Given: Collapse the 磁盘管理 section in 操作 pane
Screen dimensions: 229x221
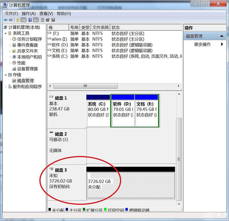Looking at the screenshot, I should point(222,36).
